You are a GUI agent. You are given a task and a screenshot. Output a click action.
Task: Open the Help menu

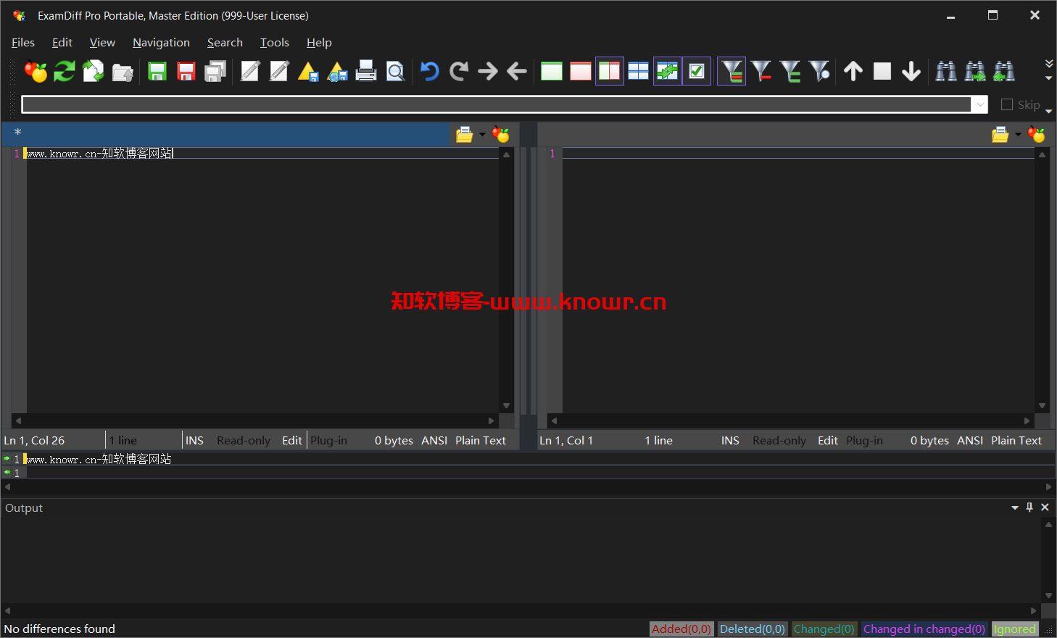319,43
